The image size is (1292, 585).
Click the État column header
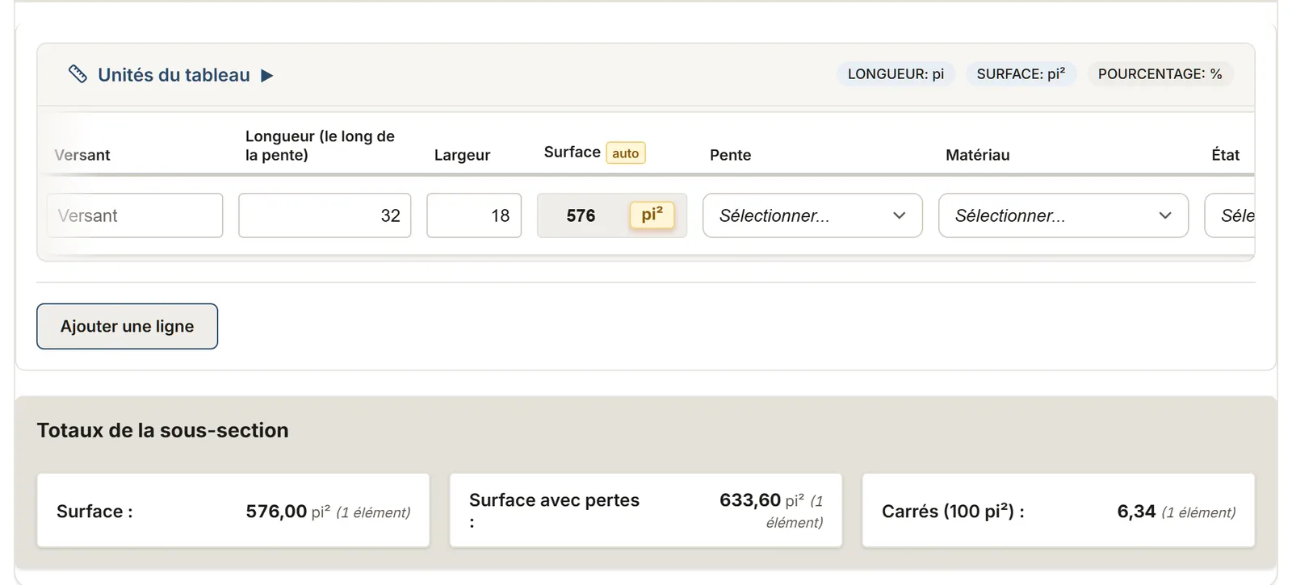tap(1225, 155)
